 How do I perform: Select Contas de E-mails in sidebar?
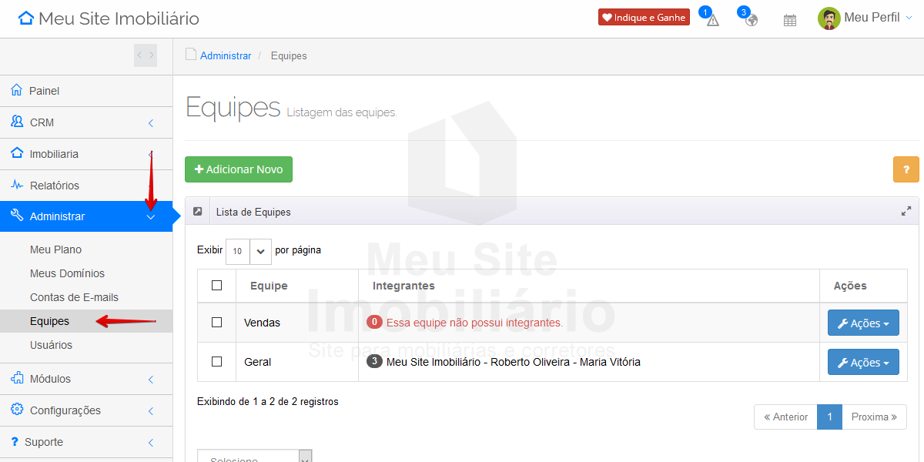pos(74,297)
